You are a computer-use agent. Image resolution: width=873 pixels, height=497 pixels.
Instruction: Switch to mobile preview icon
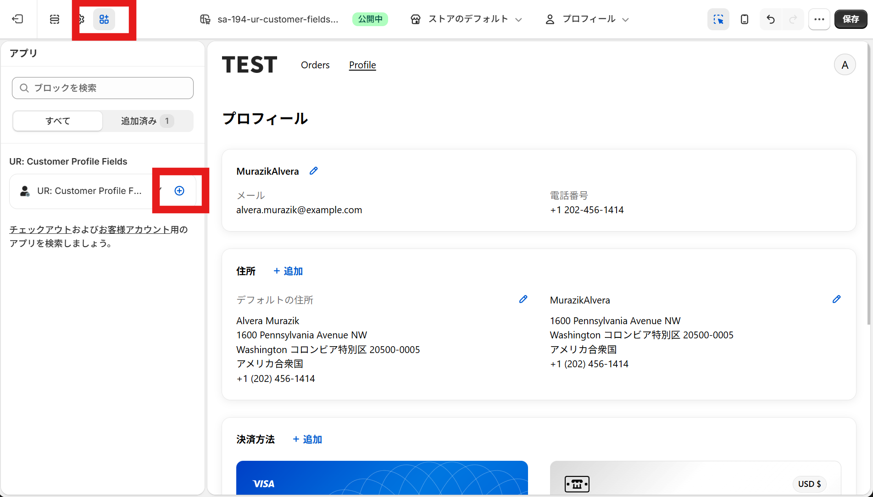[x=745, y=19]
